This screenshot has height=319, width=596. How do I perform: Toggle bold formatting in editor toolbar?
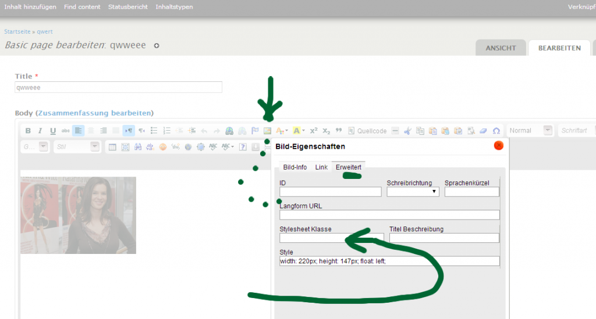27,131
